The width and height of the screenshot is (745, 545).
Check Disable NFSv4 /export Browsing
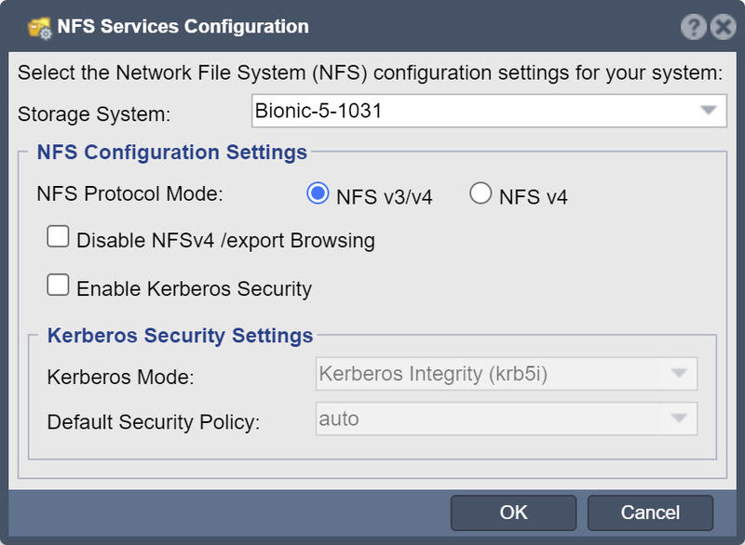tap(58, 236)
